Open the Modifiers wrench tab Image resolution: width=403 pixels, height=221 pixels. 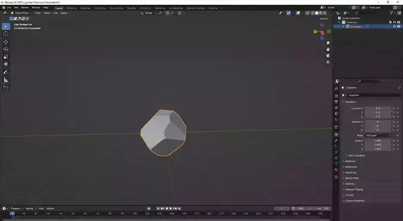(336, 140)
